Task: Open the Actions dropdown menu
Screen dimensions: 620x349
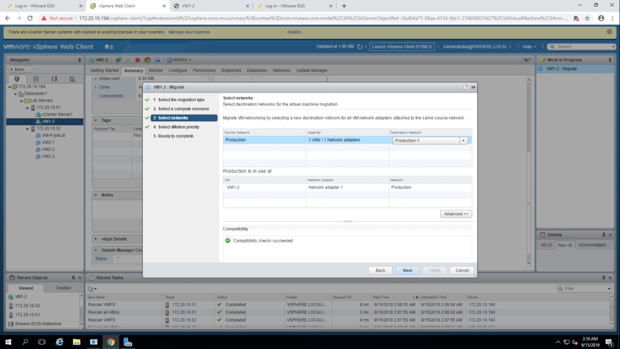Action: pos(180,60)
